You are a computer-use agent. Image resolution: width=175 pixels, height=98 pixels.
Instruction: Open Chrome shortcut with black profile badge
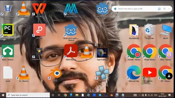click(165, 73)
